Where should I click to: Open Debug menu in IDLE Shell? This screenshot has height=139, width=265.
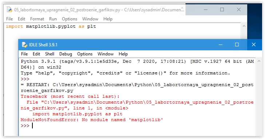[66, 54]
